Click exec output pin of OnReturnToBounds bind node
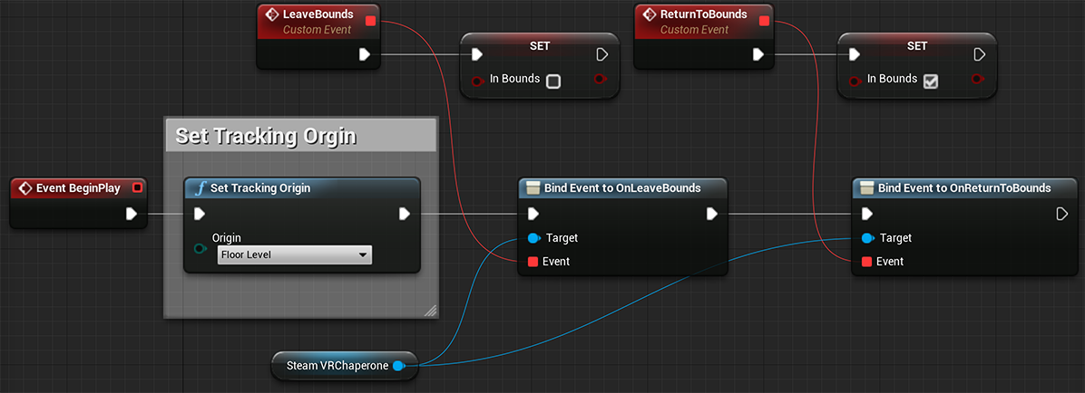 tap(1062, 214)
